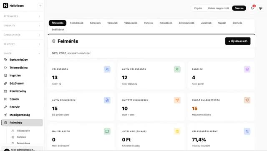Click the Felmérés clipboard icon in sidebar
267x151 pixels.
tap(5, 123)
